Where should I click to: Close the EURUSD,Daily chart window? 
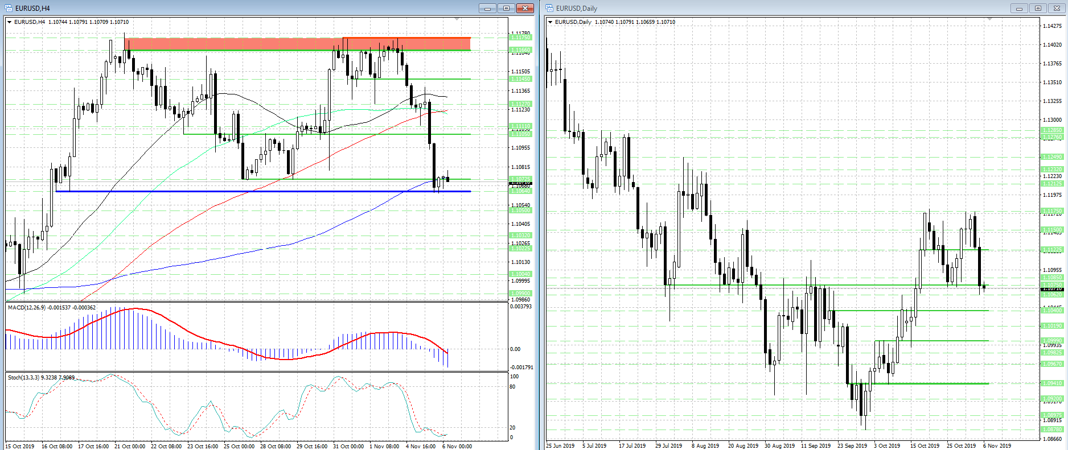tap(1057, 8)
